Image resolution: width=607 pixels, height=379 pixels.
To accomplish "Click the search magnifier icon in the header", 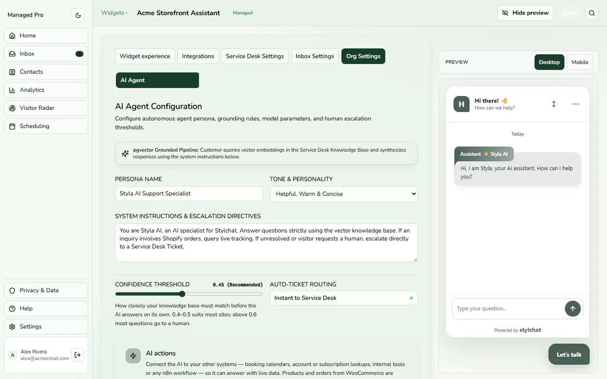I will pyautogui.click(x=592, y=13).
